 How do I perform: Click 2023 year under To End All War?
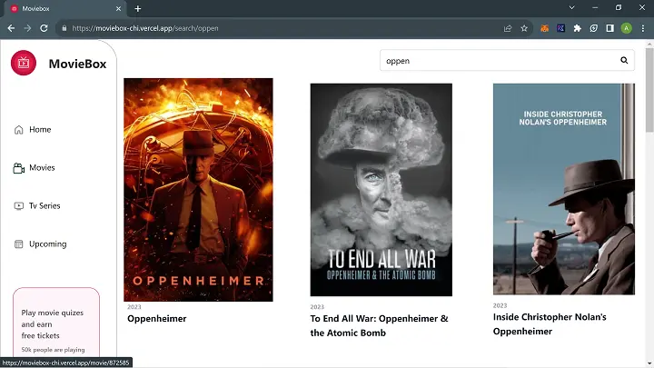[x=317, y=307]
